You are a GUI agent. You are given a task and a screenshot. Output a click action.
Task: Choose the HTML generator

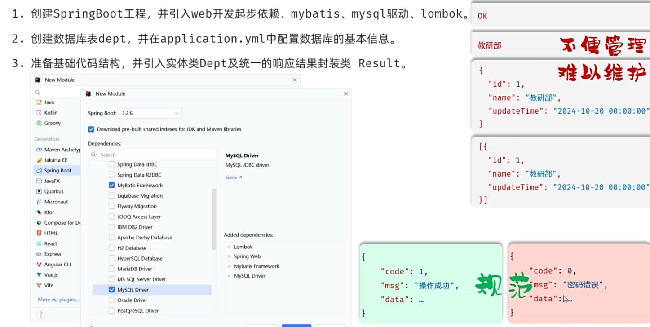[47, 233]
